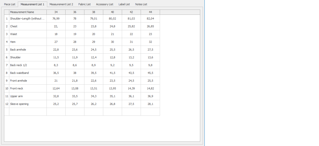Switch to the Notes List tab

click(141, 4)
